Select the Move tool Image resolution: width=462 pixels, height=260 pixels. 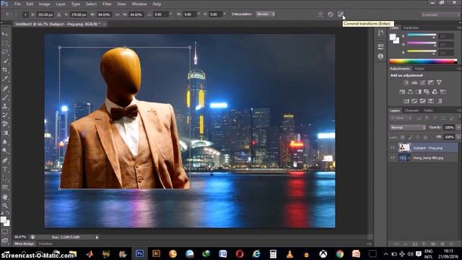point(5,34)
